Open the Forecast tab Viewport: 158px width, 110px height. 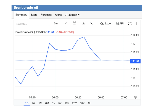pyautogui.click(x=46, y=15)
